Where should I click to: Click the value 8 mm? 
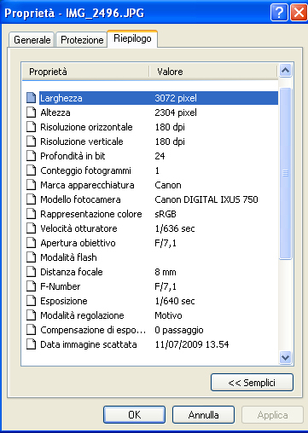(166, 272)
